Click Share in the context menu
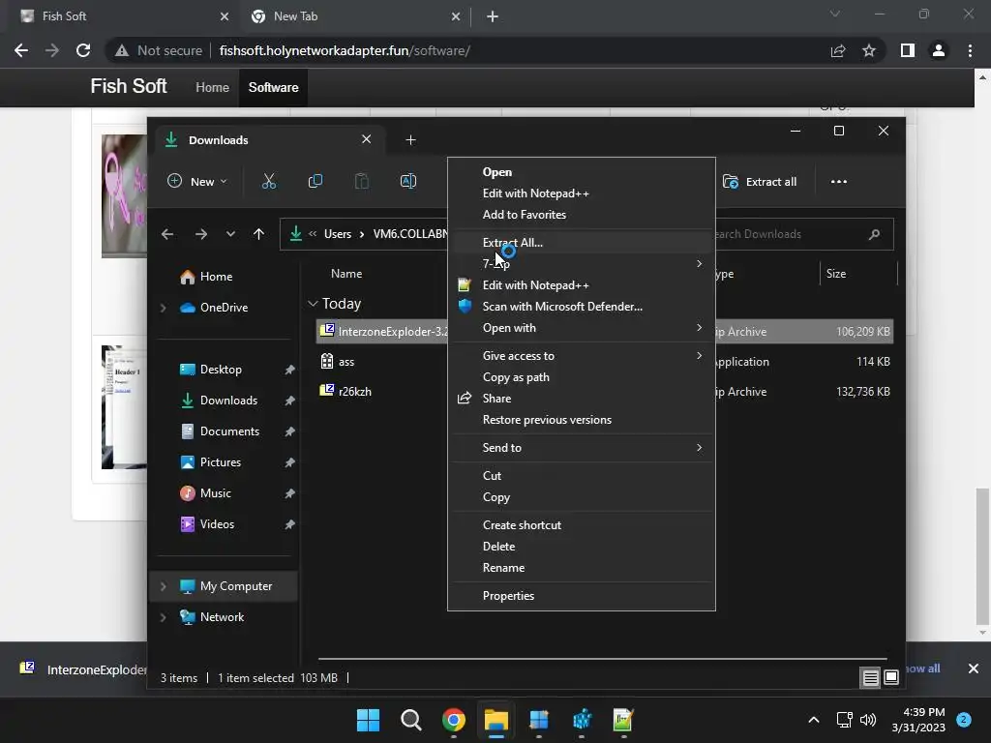The image size is (991, 743). click(582, 399)
